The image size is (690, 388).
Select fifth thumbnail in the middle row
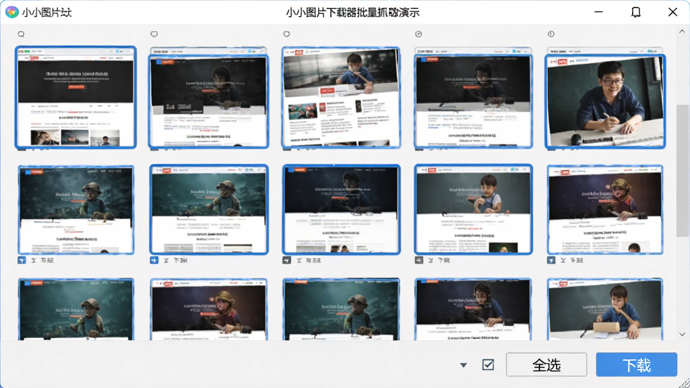[605, 210]
